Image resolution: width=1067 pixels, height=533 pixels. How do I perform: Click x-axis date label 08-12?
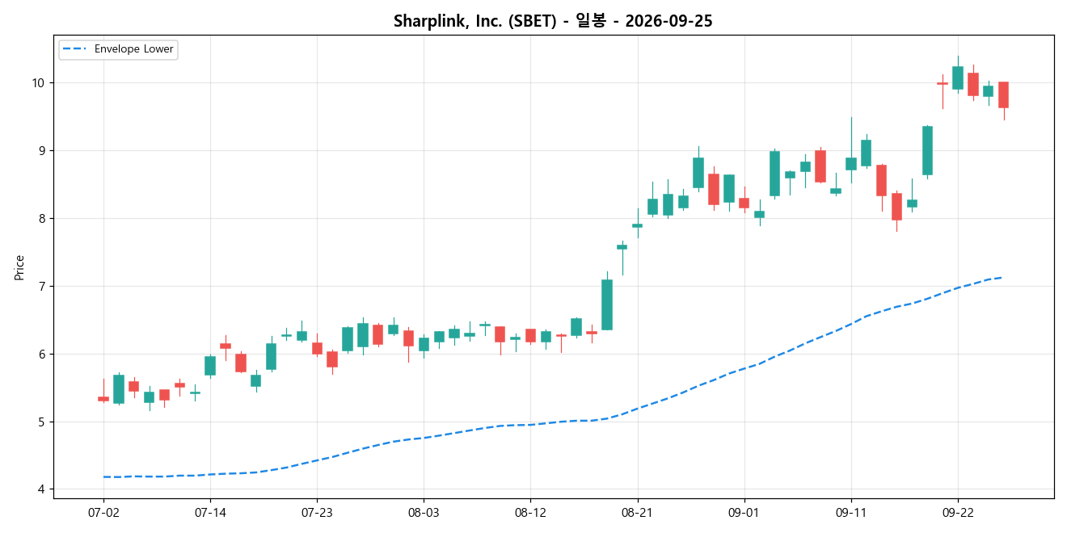(529, 512)
